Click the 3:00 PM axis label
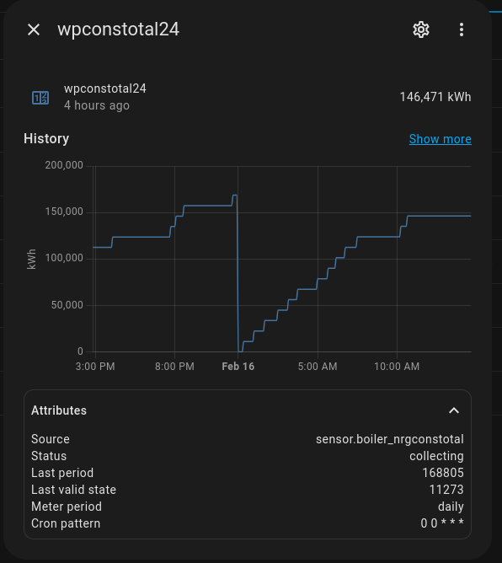502x563 pixels. point(95,367)
